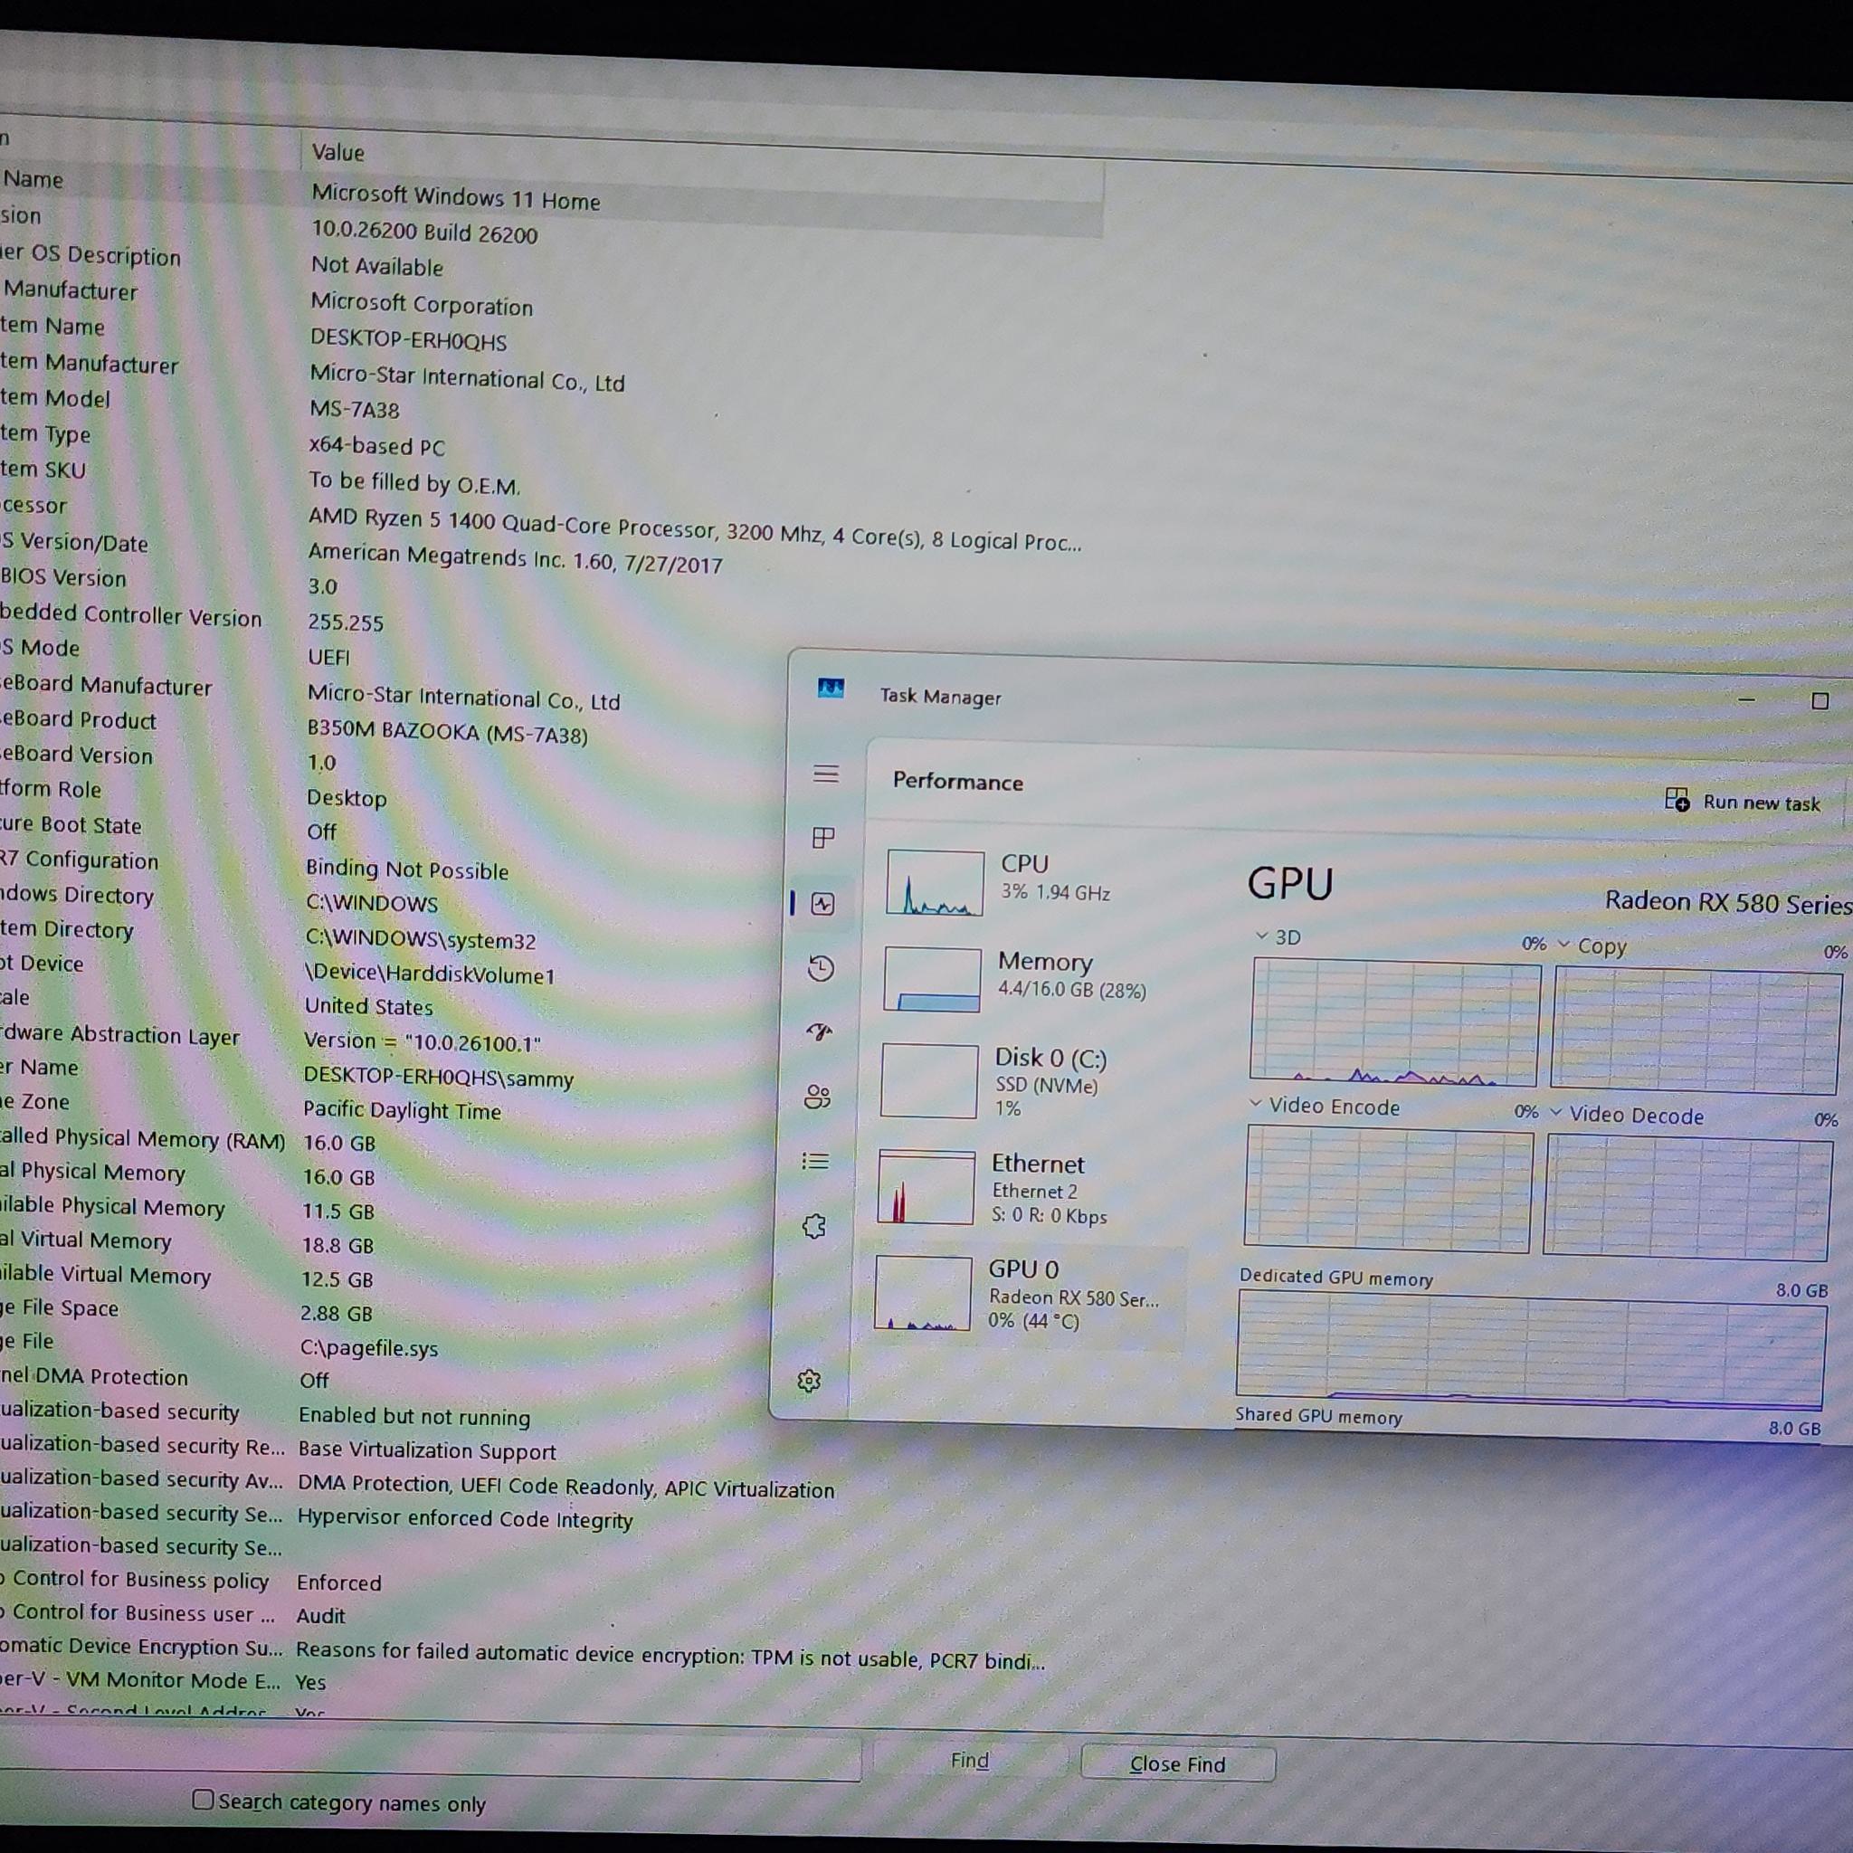Toggle 'Search category names only' checkbox
This screenshot has width=1853, height=1853.
pos(203,1800)
